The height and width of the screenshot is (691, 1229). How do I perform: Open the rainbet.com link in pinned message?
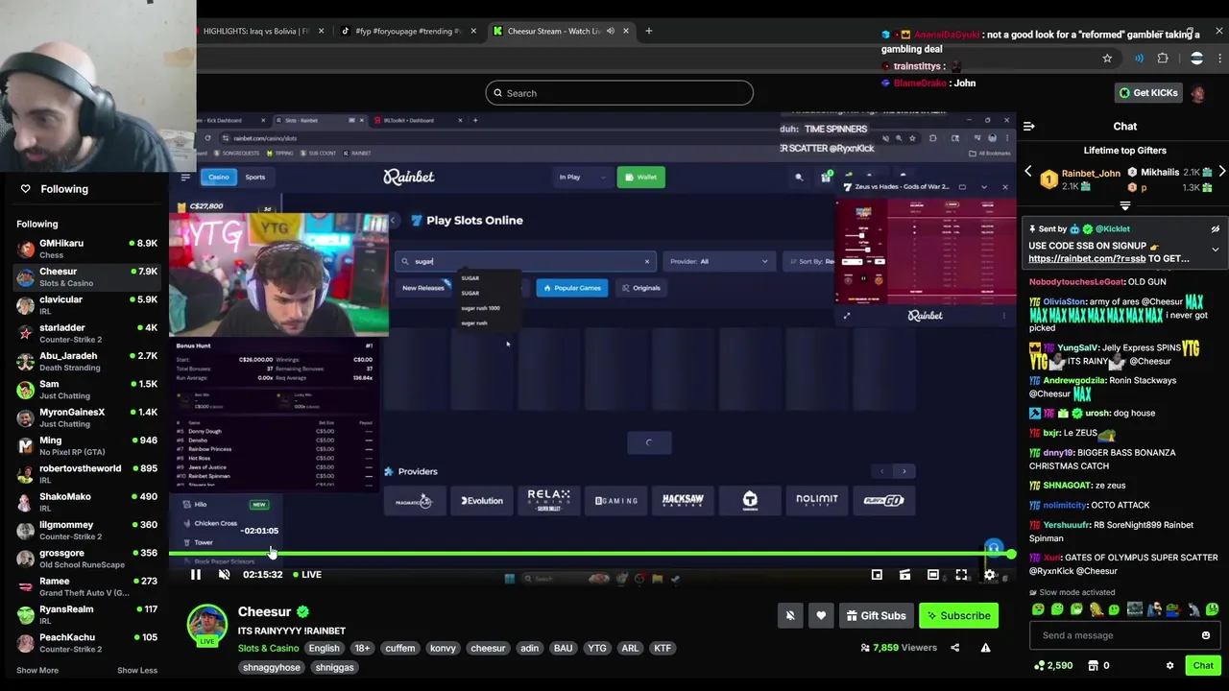tap(1086, 259)
